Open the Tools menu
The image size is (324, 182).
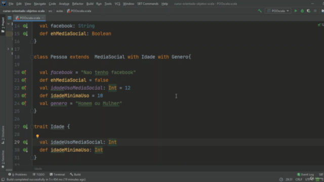click(x=108, y=4)
